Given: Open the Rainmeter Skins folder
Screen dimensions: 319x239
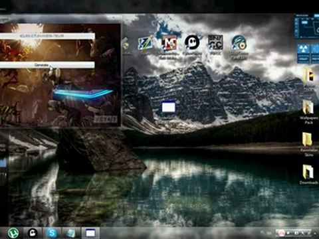Looking at the screenshot, I should (308, 145).
